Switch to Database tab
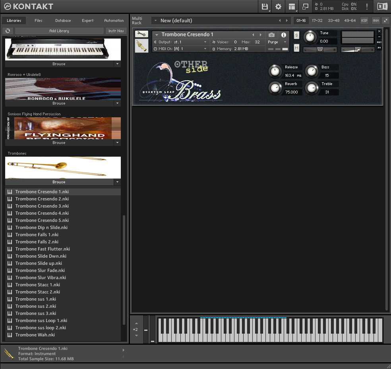This screenshot has width=391, height=369. (x=63, y=20)
